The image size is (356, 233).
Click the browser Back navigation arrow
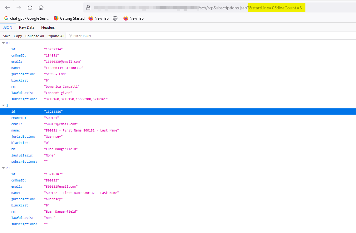click(7, 7)
